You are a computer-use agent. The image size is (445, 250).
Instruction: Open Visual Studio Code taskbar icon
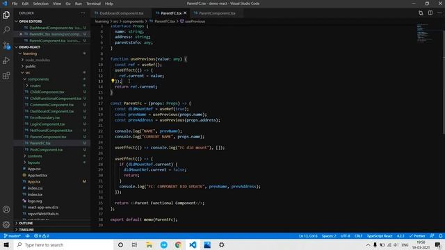click(x=193, y=245)
